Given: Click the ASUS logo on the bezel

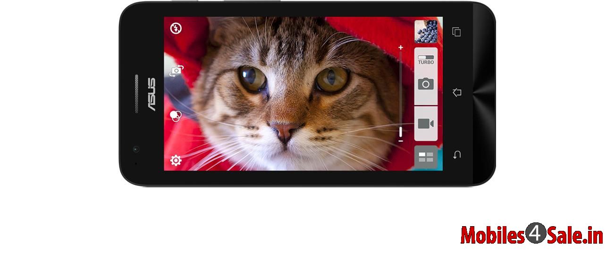Looking at the screenshot, I should [150, 94].
